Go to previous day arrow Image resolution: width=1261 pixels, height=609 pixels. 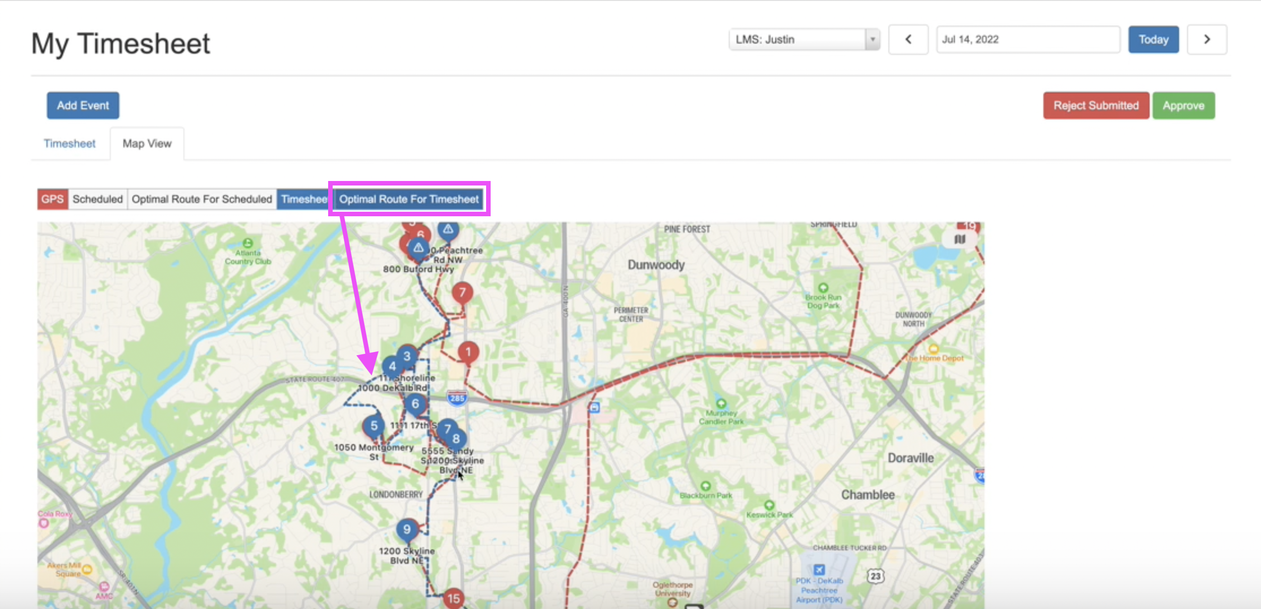point(908,40)
